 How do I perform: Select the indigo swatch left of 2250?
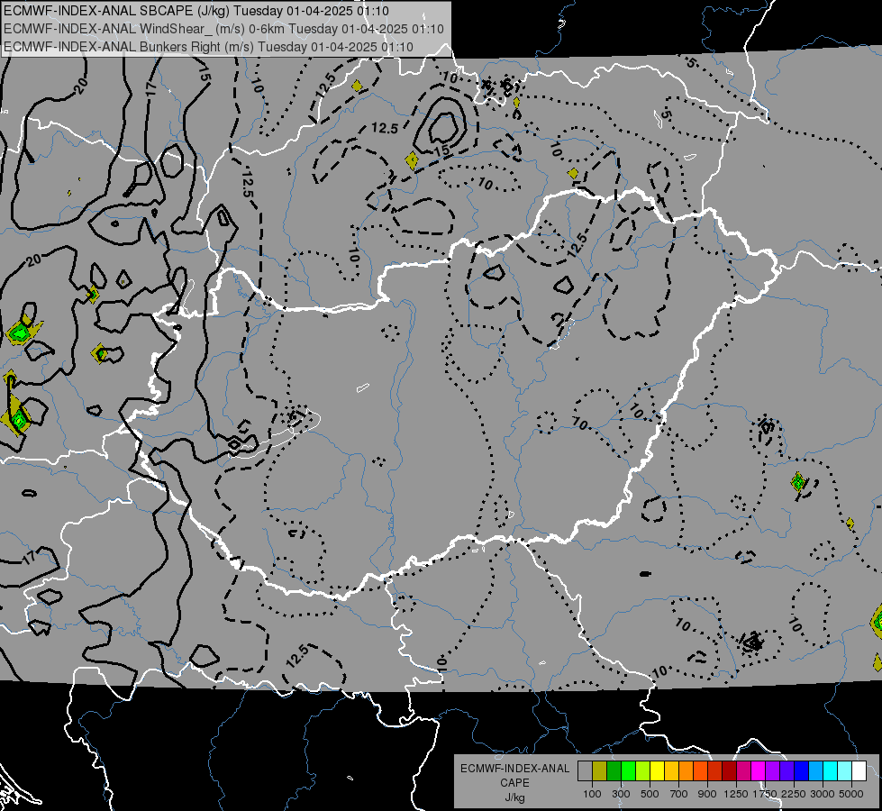[x=787, y=770]
